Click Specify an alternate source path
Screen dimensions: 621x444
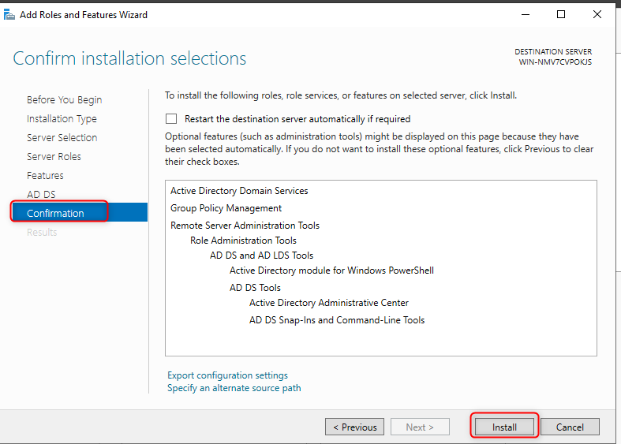(x=234, y=388)
